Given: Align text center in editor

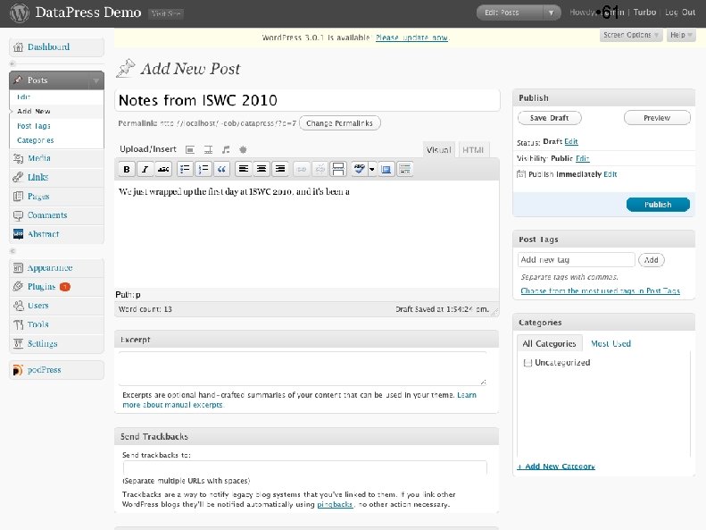Looking at the screenshot, I should coord(262,169).
